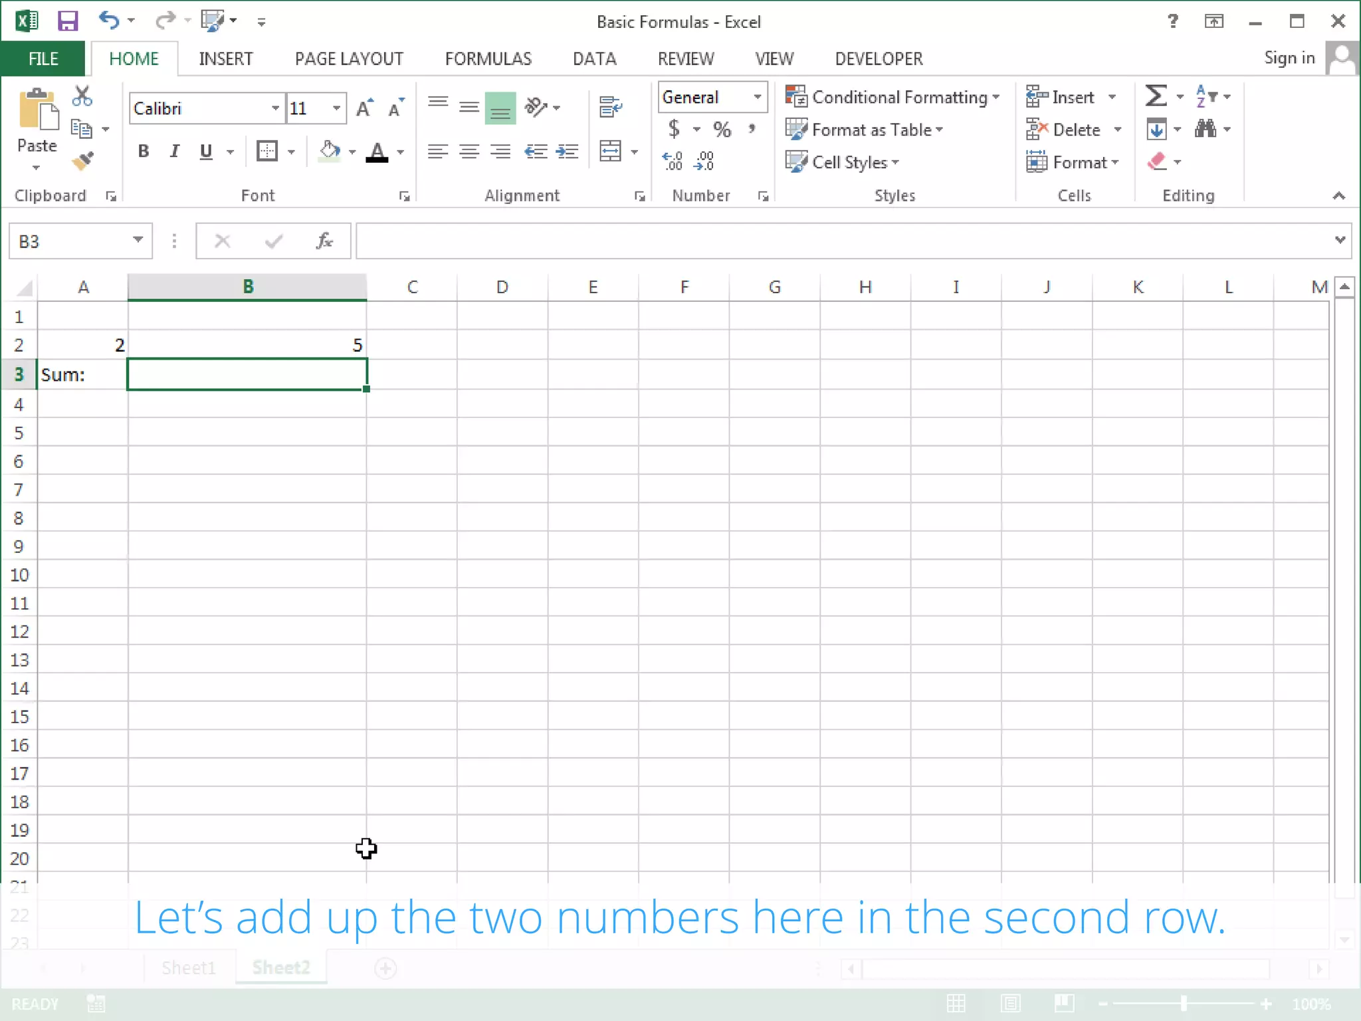Switch to the FORMULAS ribbon tab
The image size is (1361, 1021).
click(x=488, y=59)
